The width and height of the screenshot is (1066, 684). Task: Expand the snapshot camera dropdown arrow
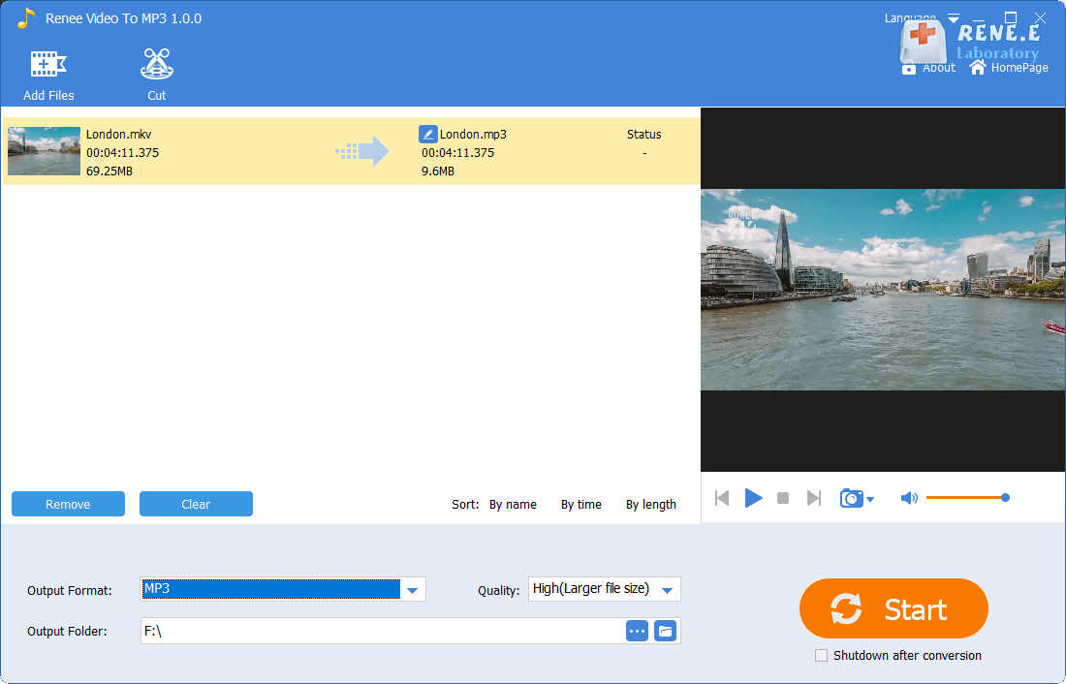tap(870, 500)
